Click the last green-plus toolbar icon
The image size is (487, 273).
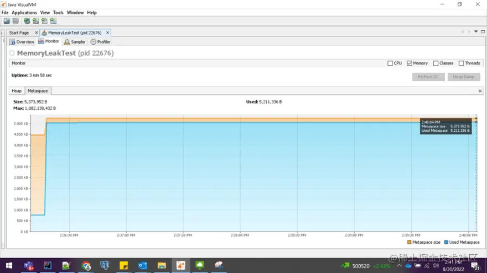tap(53, 21)
